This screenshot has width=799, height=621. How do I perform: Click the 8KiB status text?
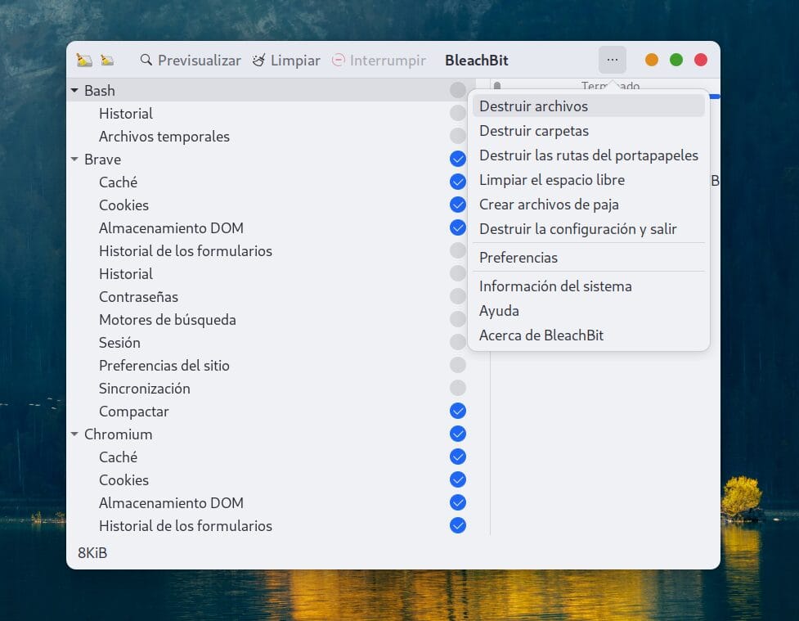pyautogui.click(x=92, y=553)
